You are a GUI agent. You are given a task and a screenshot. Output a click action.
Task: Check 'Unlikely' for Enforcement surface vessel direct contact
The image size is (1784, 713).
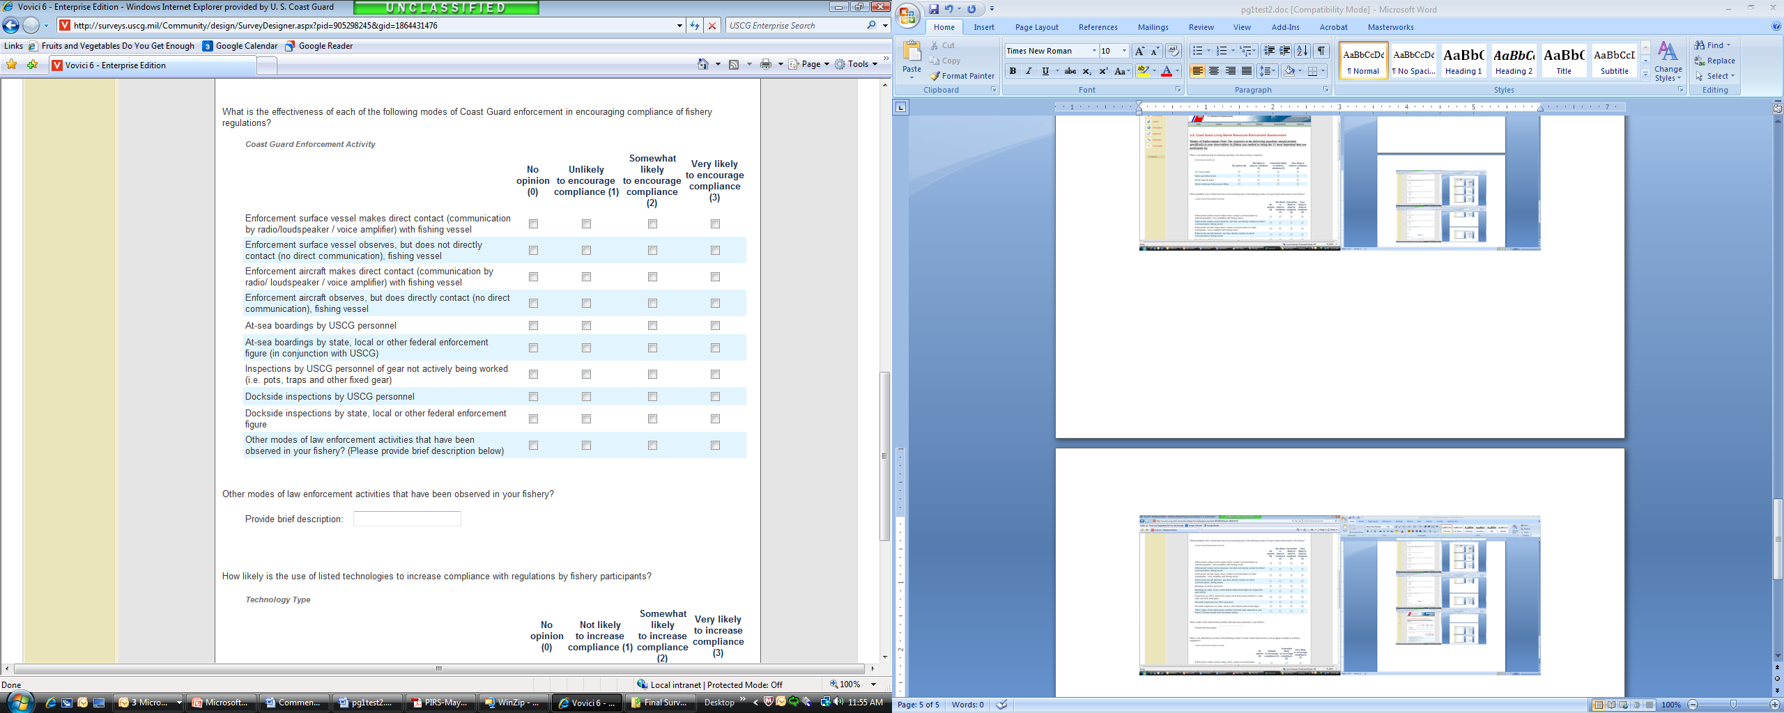tap(586, 224)
